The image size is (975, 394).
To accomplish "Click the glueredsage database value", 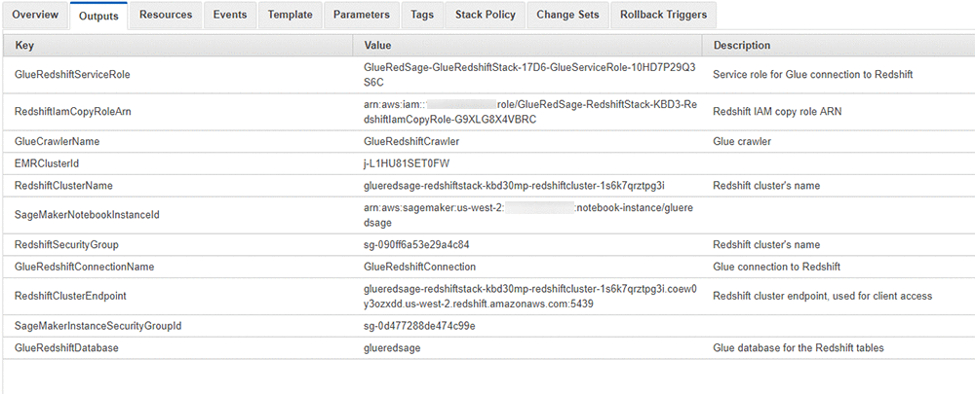I will (x=392, y=348).
